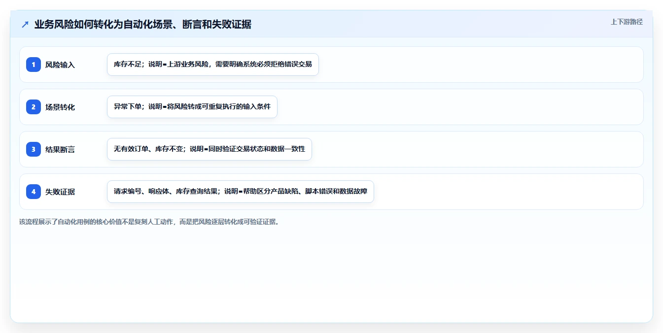The width and height of the screenshot is (663, 333).
Task: Select step number badge 1
Action: click(x=34, y=65)
